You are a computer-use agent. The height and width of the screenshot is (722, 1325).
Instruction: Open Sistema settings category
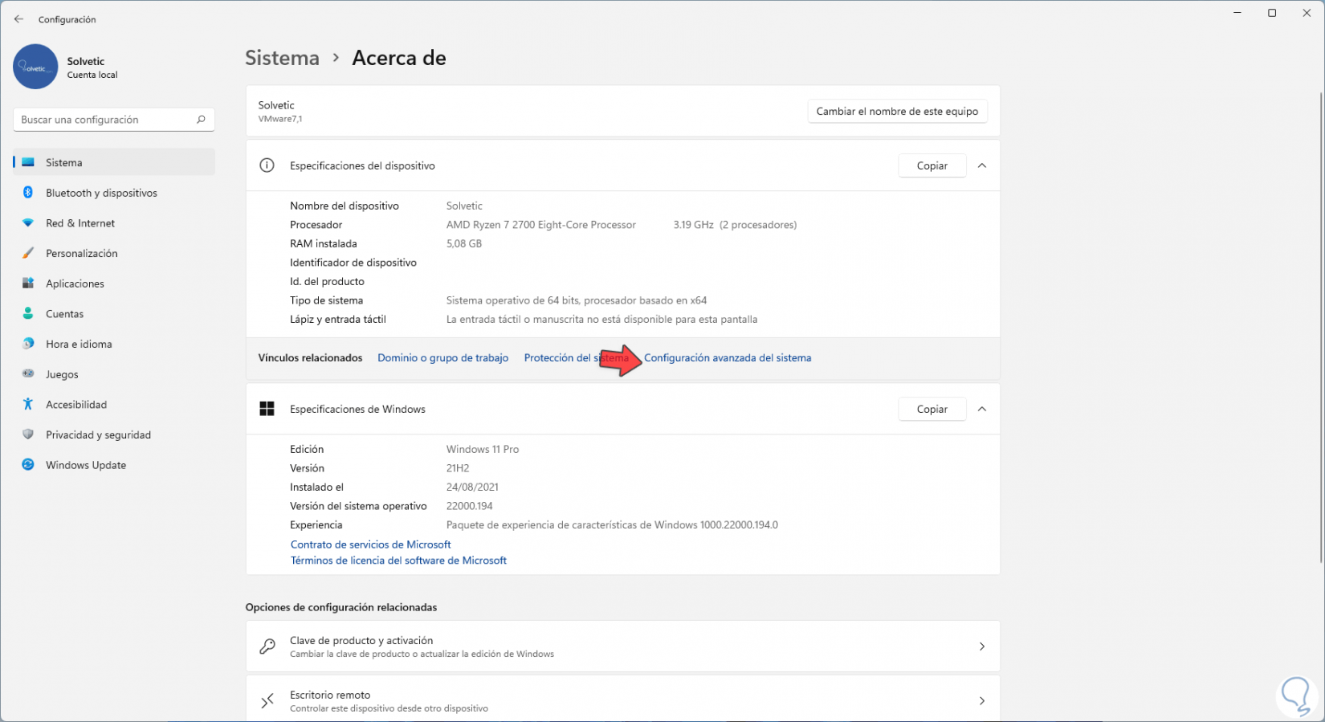[114, 162]
